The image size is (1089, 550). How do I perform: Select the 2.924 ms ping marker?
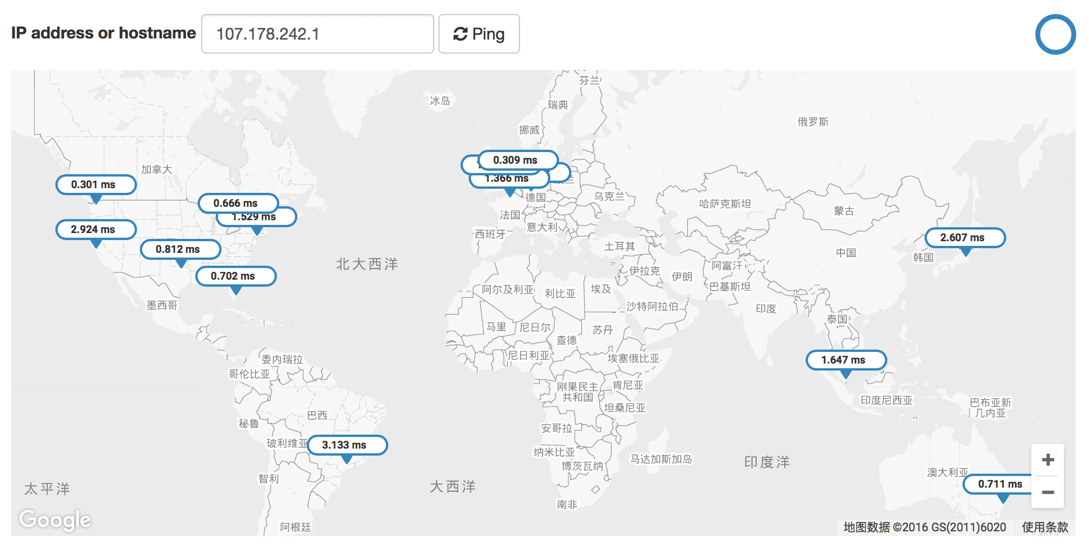tap(96, 230)
